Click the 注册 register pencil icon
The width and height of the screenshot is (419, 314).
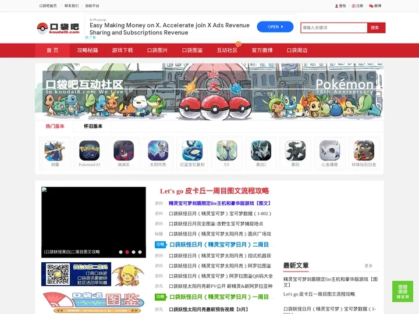pyautogui.click(x=354, y=6)
